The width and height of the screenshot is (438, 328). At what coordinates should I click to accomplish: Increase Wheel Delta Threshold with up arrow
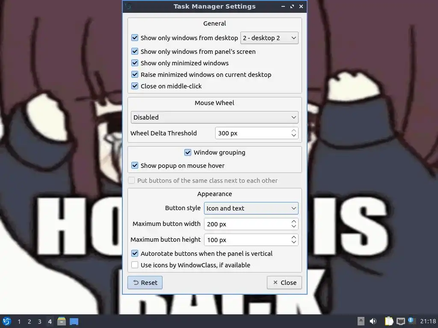tap(293, 131)
